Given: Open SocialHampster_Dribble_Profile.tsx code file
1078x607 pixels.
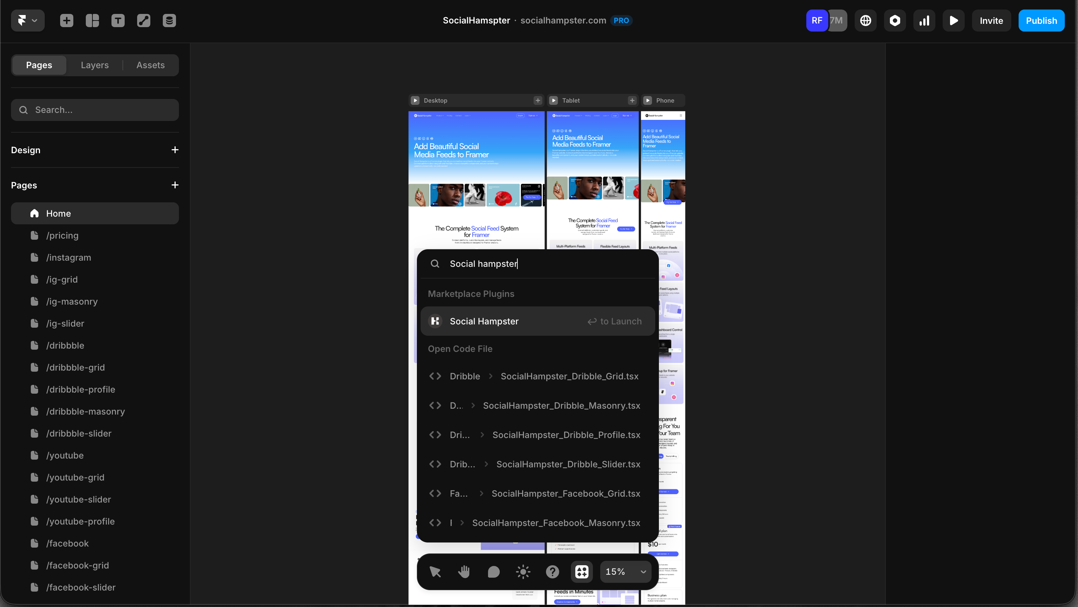Looking at the screenshot, I should [x=538, y=435].
